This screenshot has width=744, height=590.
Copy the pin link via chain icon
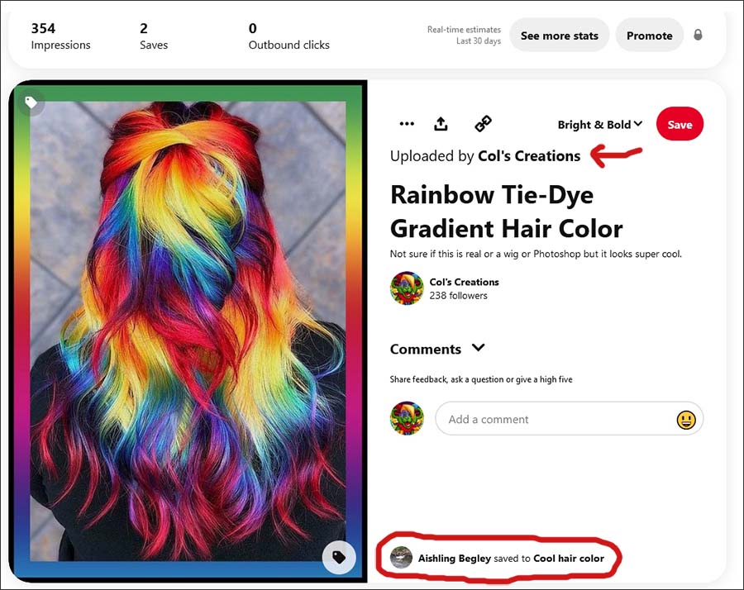tap(483, 124)
